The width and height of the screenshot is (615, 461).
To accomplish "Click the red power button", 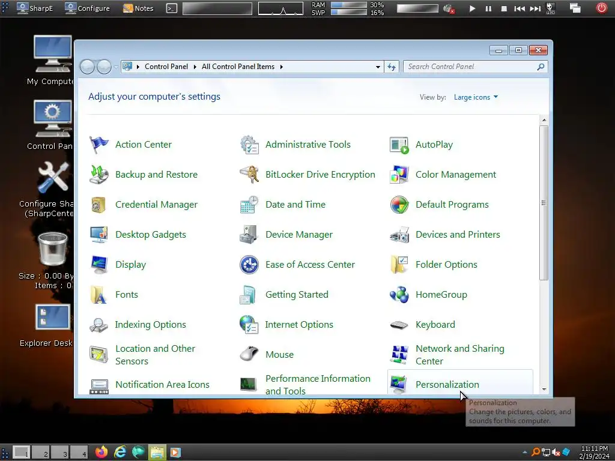I will (x=602, y=8).
